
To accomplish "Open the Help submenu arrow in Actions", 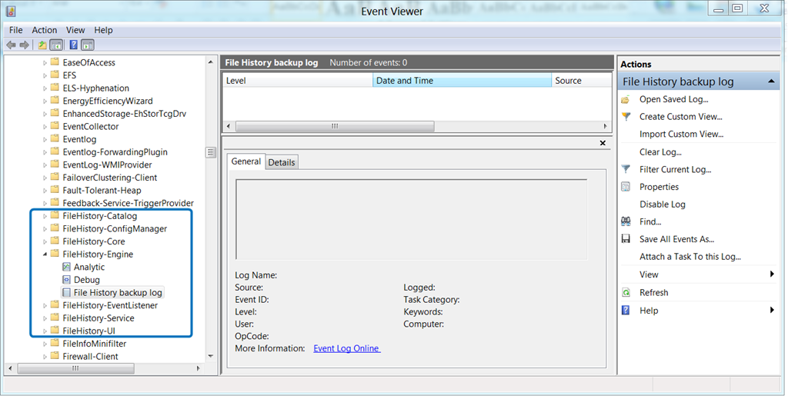I will pyautogui.click(x=772, y=310).
